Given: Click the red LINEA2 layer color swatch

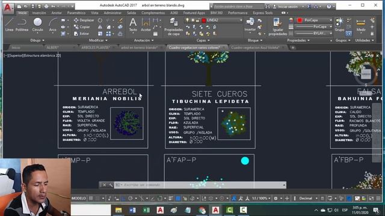Looking at the screenshot, I should pyautogui.click(x=203, y=20).
